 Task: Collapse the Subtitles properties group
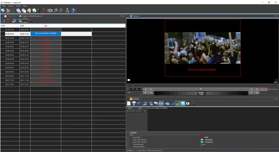128,133
